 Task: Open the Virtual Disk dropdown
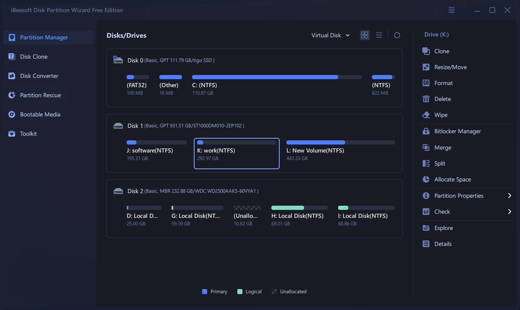pyautogui.click(x=330, y=35)
